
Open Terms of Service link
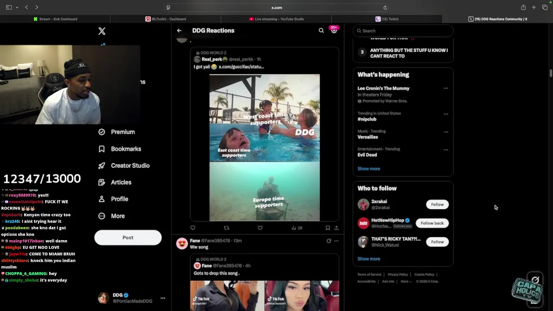[x=369, y=275]
